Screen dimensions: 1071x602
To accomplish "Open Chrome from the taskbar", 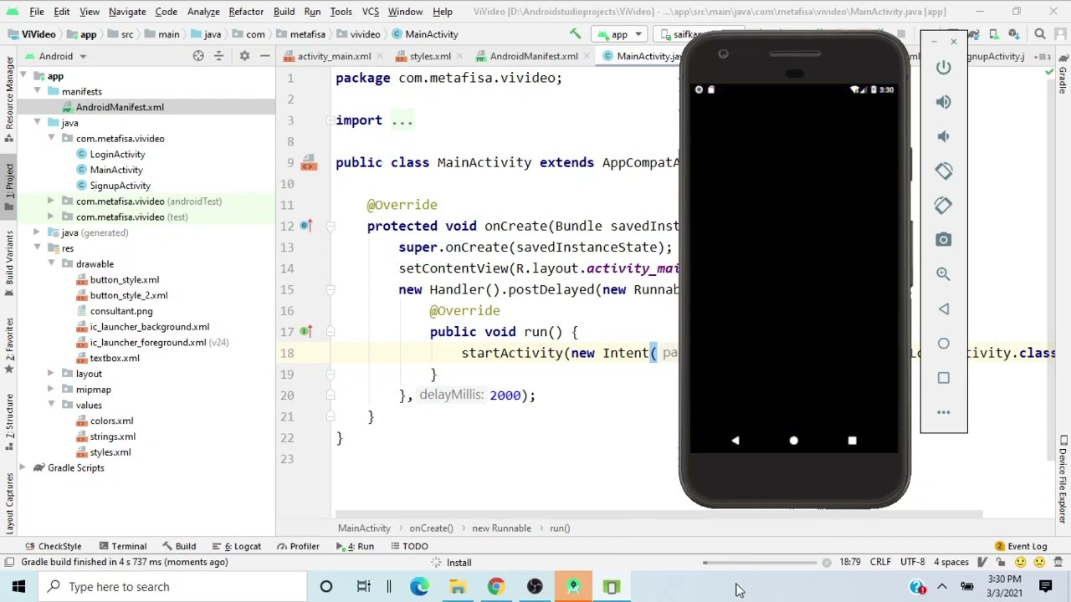I will click(496, 587).
